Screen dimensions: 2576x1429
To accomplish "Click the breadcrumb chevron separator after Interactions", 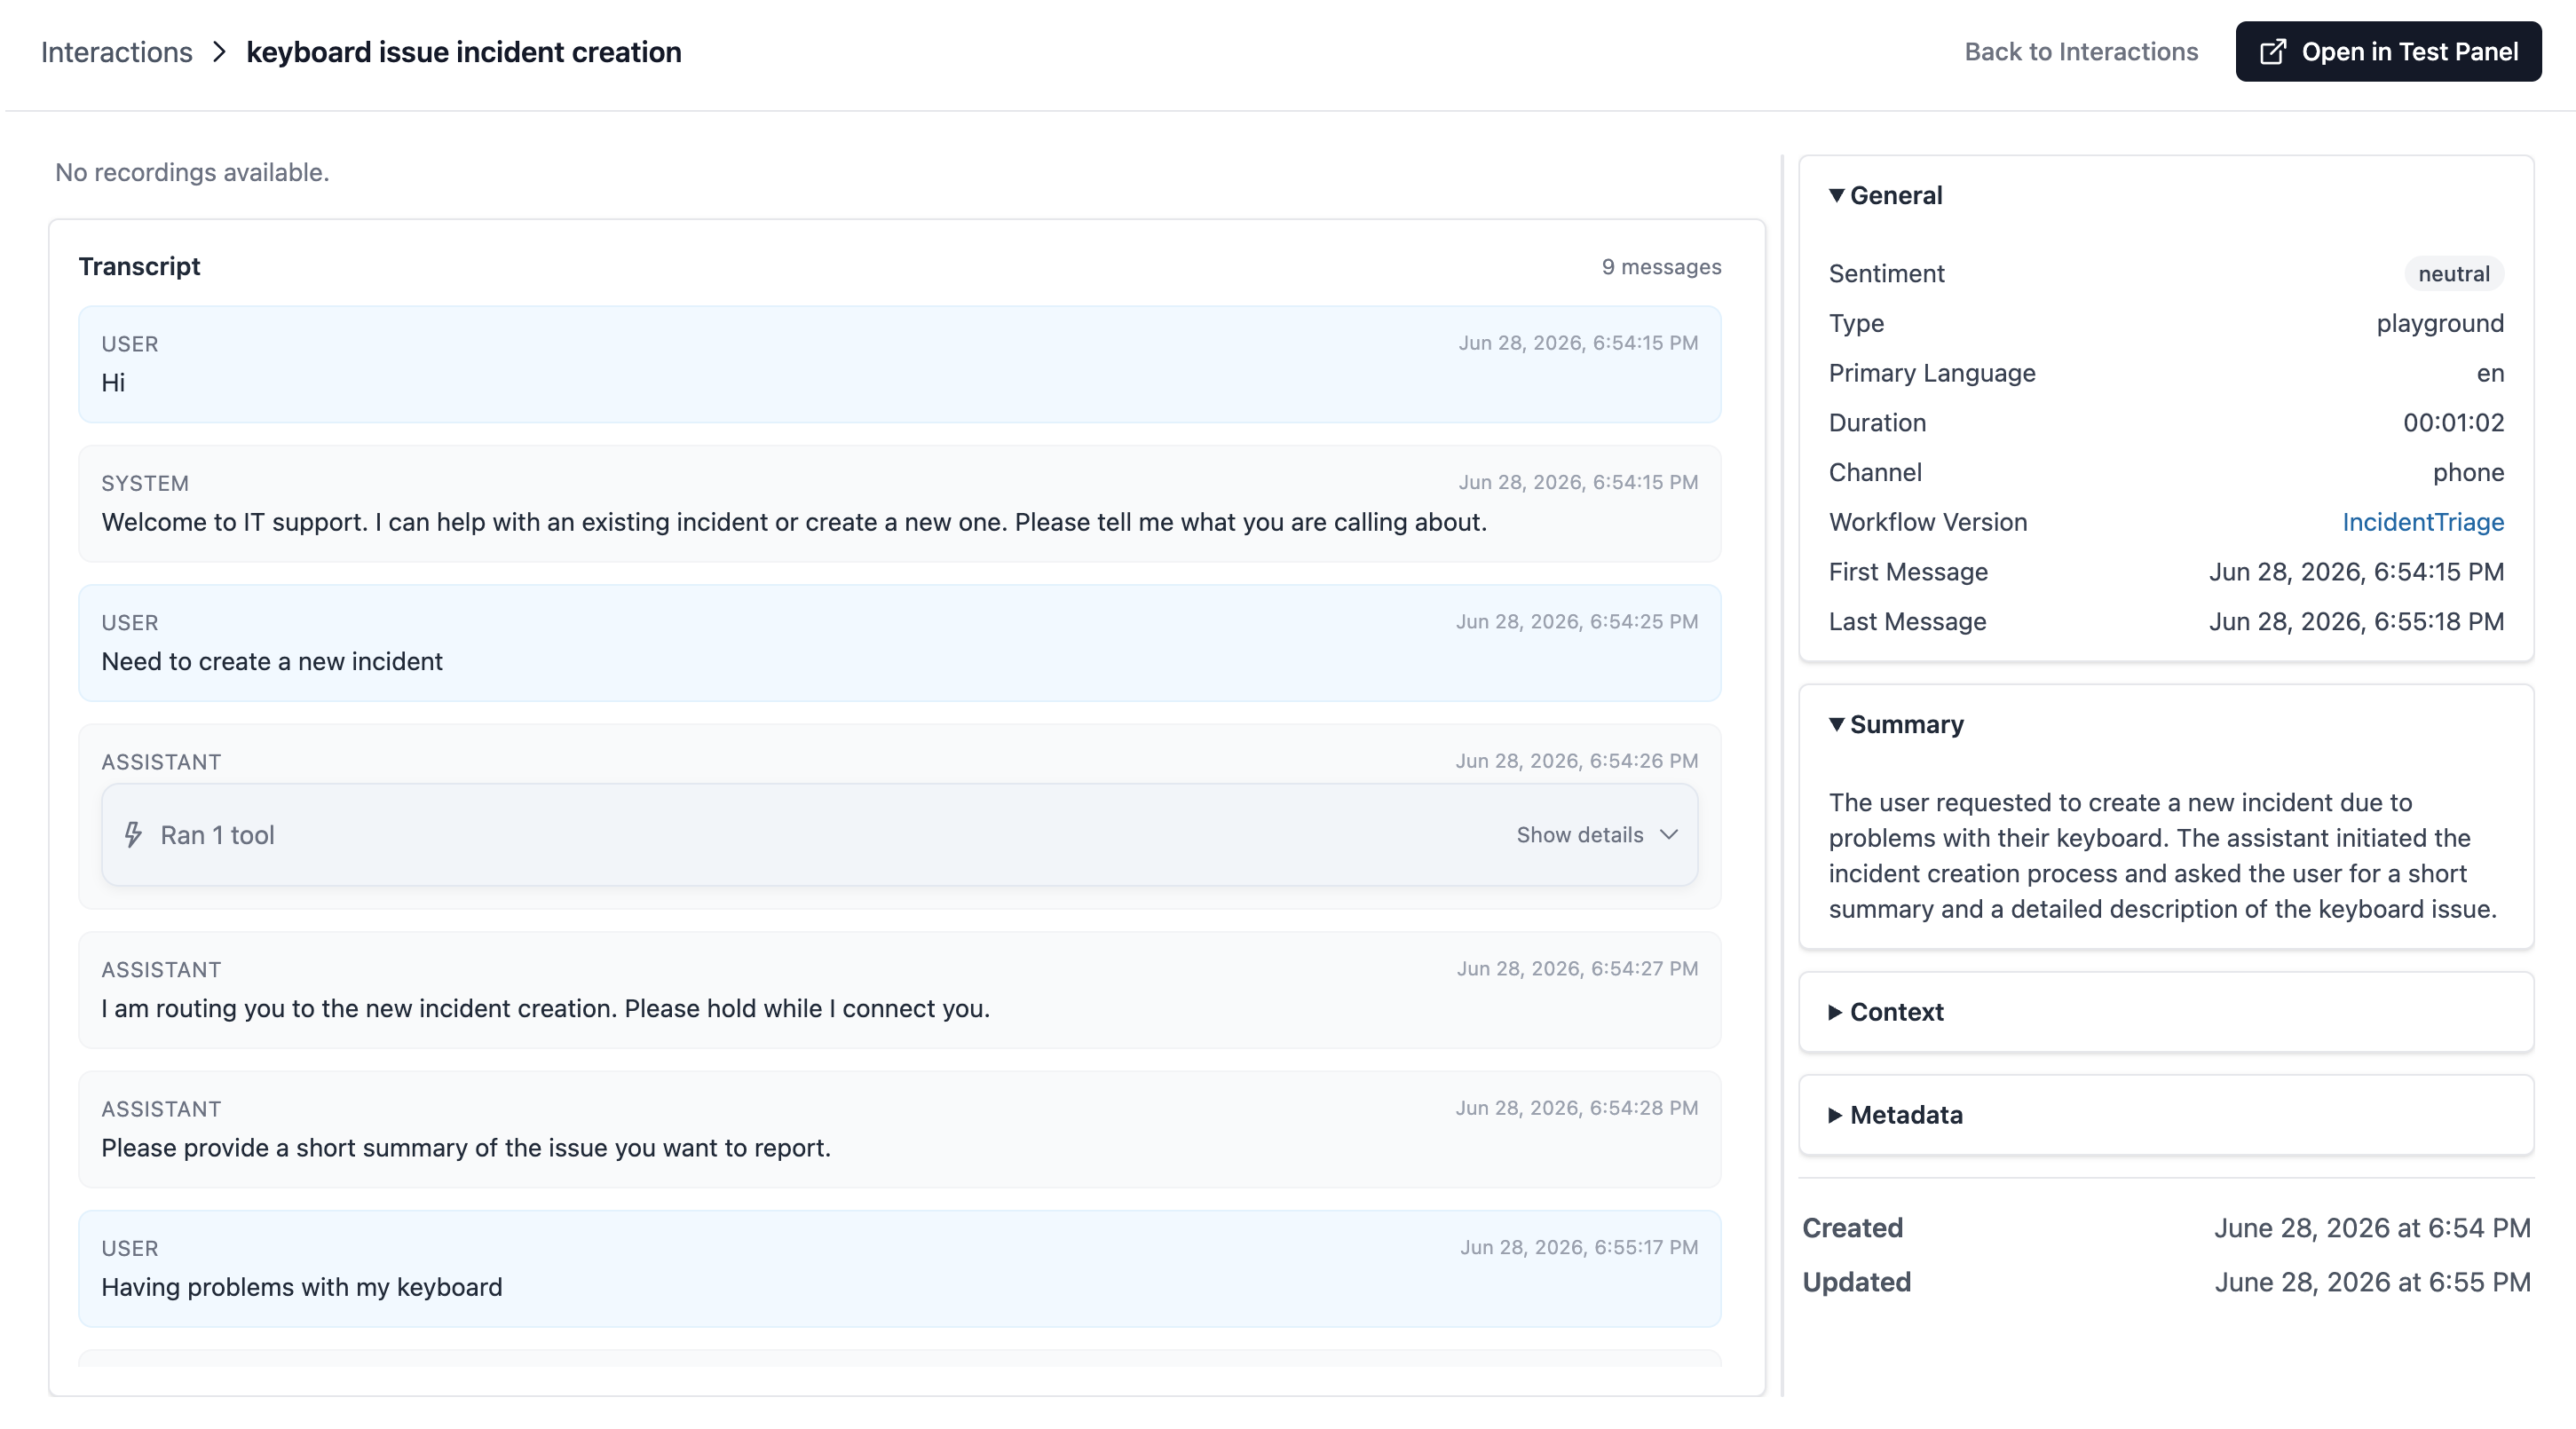I will pos(220,52).
